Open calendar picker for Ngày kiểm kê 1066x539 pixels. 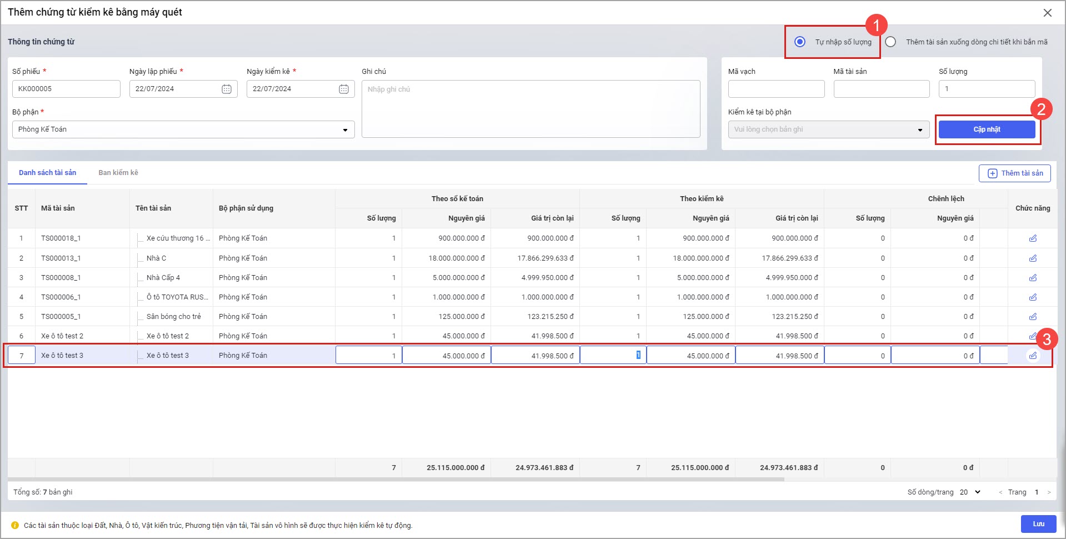pos(344,89)
